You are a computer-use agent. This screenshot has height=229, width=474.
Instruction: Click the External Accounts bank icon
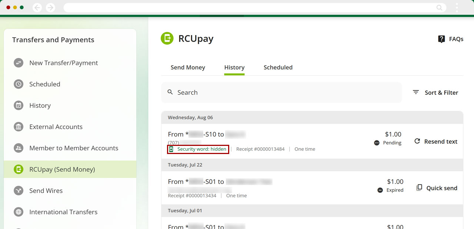click(19, 127)
